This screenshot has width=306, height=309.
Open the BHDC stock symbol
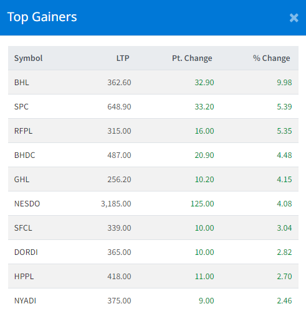pos(25,155)
